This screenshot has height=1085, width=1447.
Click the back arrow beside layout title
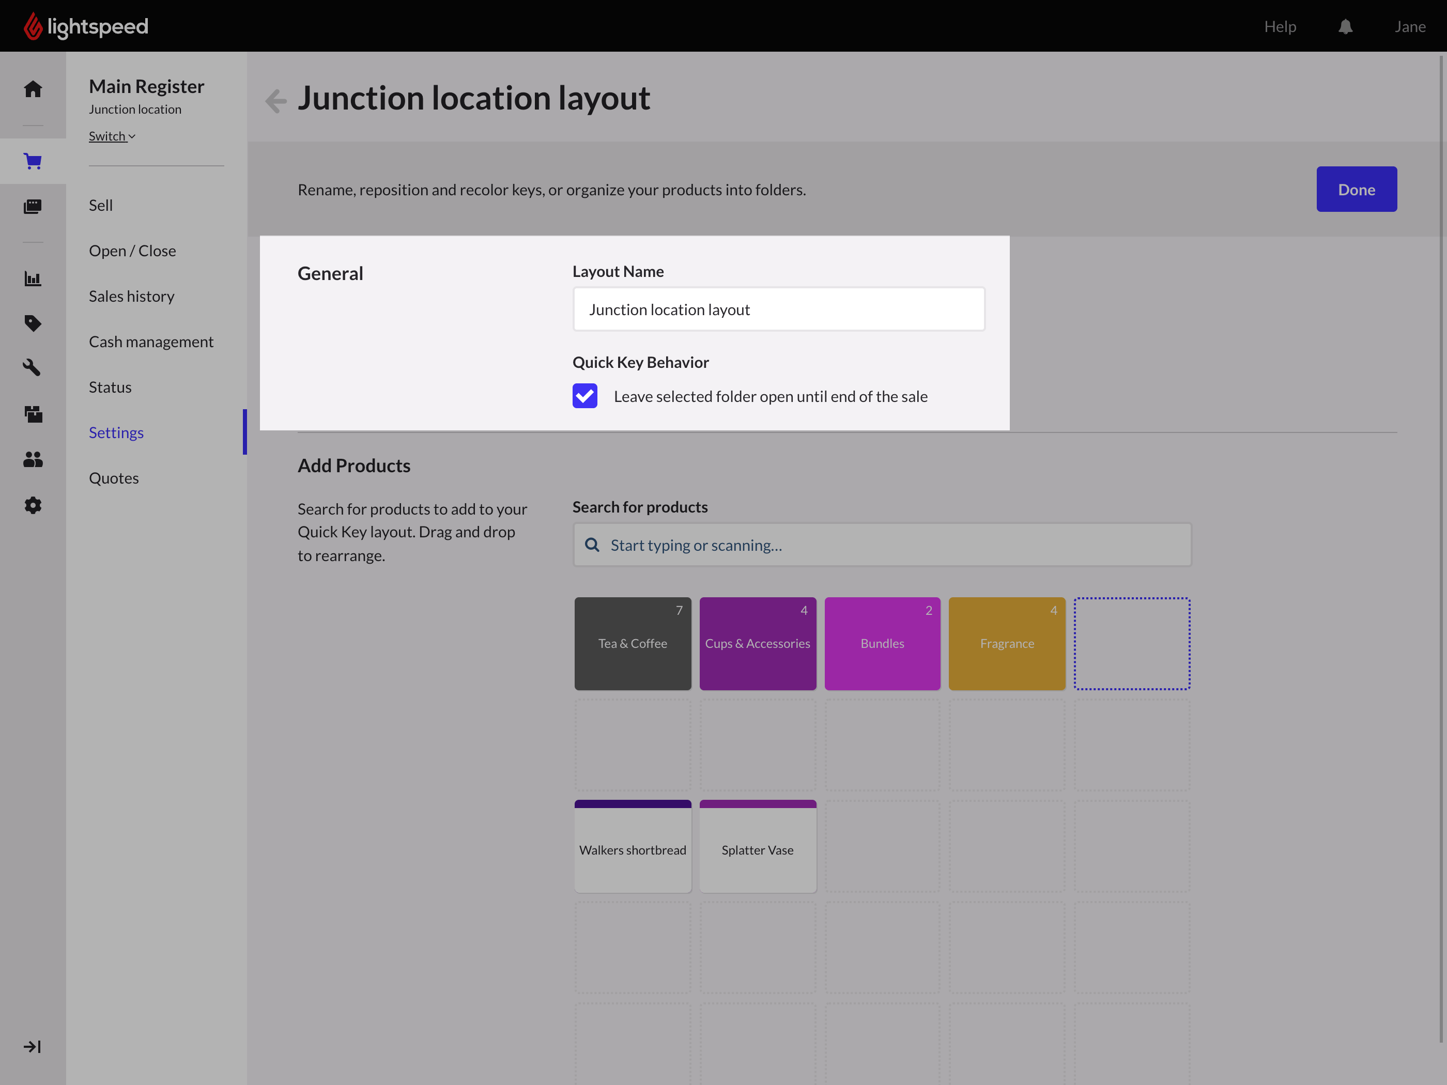pyautogui.click(x=276, y=100)
